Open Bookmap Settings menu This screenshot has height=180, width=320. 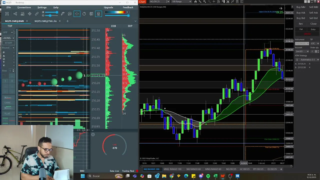coord(42,7)
